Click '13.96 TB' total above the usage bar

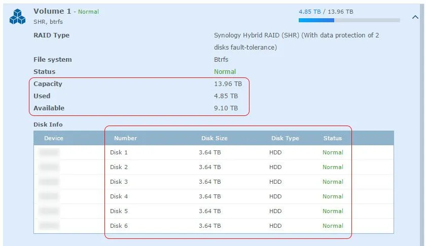coord(340,12)
